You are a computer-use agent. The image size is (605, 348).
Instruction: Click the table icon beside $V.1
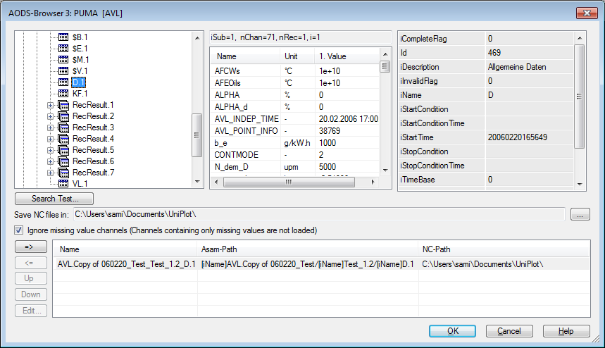63,70
